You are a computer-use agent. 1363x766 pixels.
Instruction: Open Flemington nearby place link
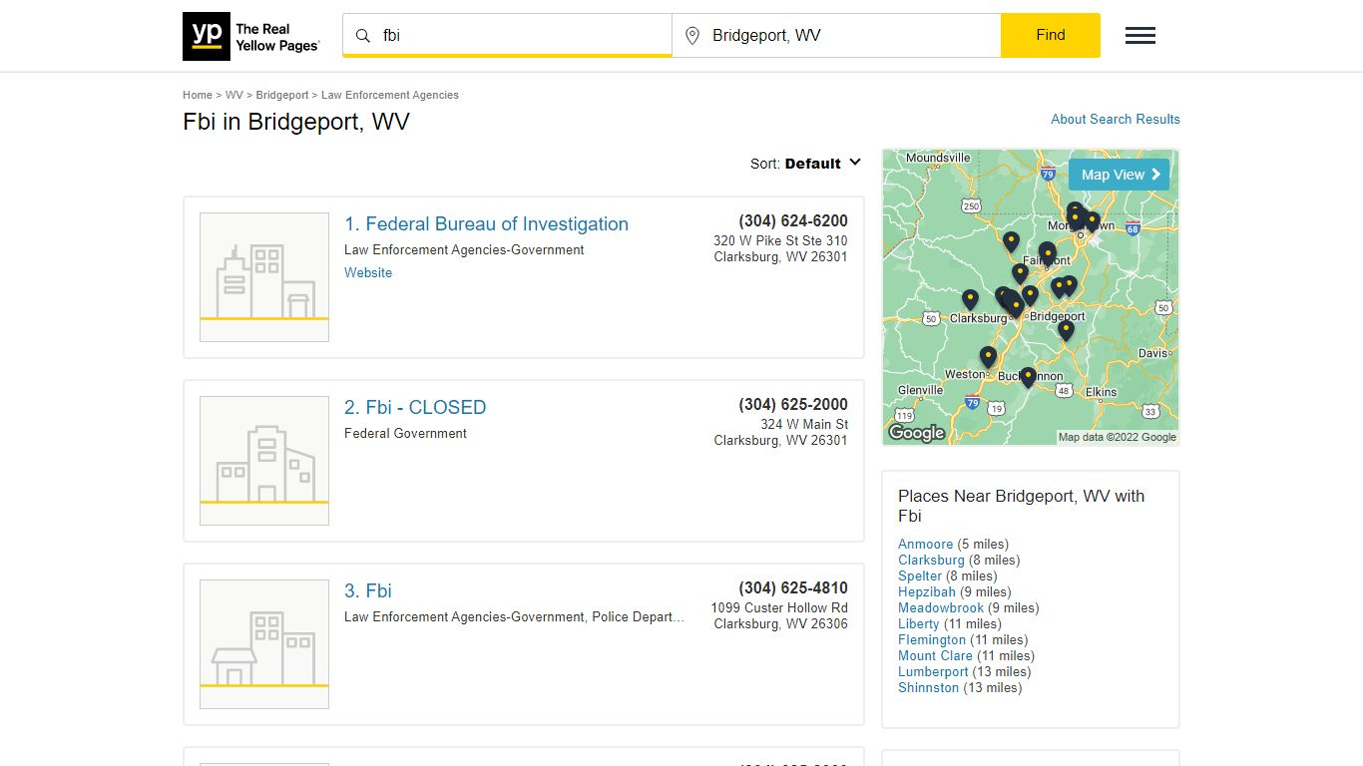[932, 639]
